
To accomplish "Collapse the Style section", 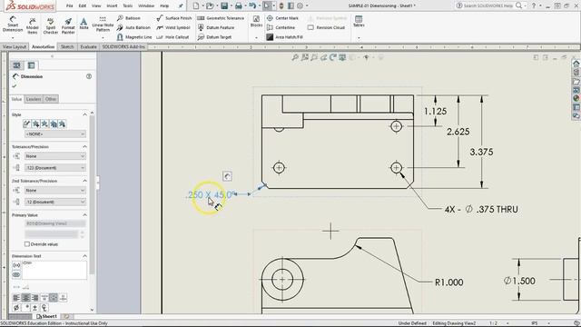I will (84, 114).
